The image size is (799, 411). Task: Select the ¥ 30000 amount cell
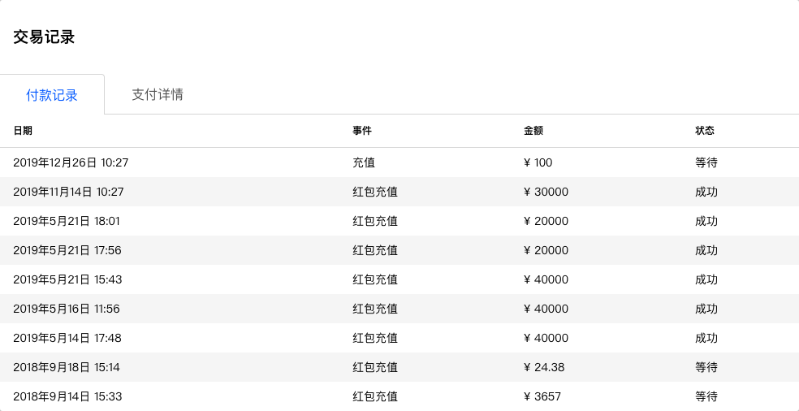tap(546, 192)
